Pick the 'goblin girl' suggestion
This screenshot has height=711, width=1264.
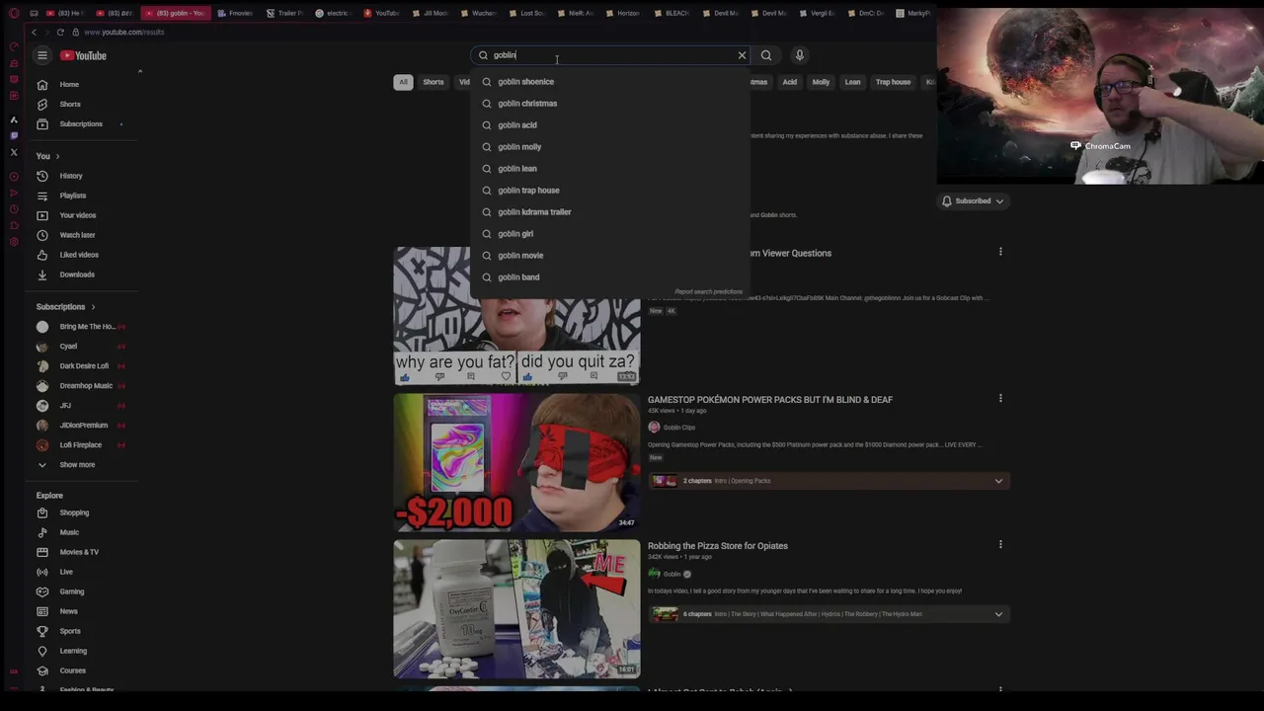click(x=610, y=234)
